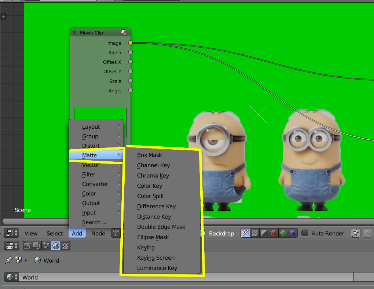Open the Node menu in node editor header
The image size is (374, 289).
tap(98, 233)
